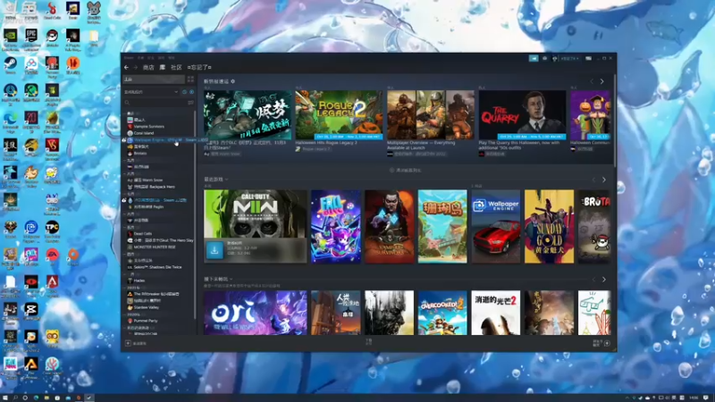Open the 商店 (Store) tab

click(148, 68)
